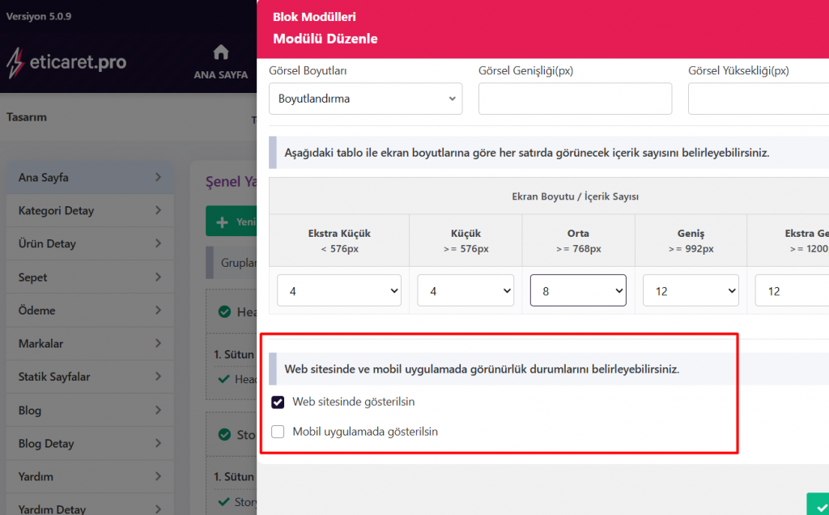The height and width of the screenshot is (515, 829).
Task: Click the green check icon beside Hea
Action: coord(224,311)
